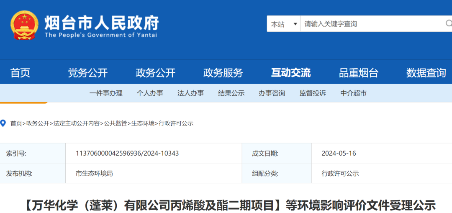Open the 本站 search scope dropdown

(284, 24)
